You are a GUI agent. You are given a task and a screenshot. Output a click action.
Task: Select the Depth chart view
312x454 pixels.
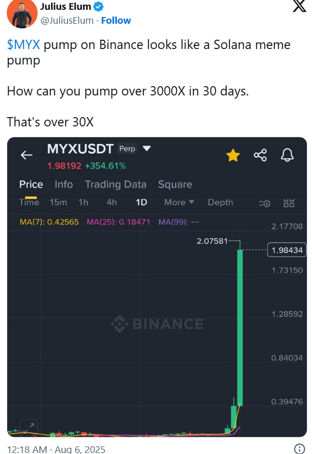click(220, 202)
